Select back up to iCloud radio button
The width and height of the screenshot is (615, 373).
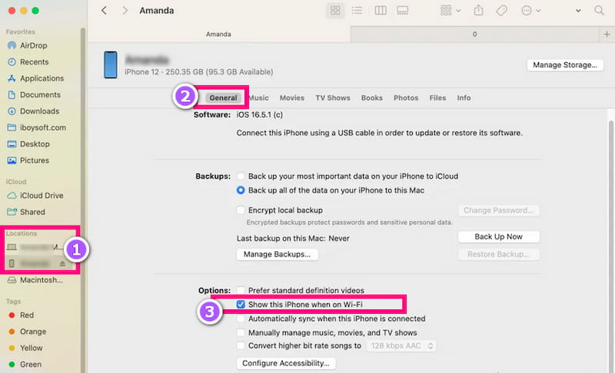coord(241,176)
